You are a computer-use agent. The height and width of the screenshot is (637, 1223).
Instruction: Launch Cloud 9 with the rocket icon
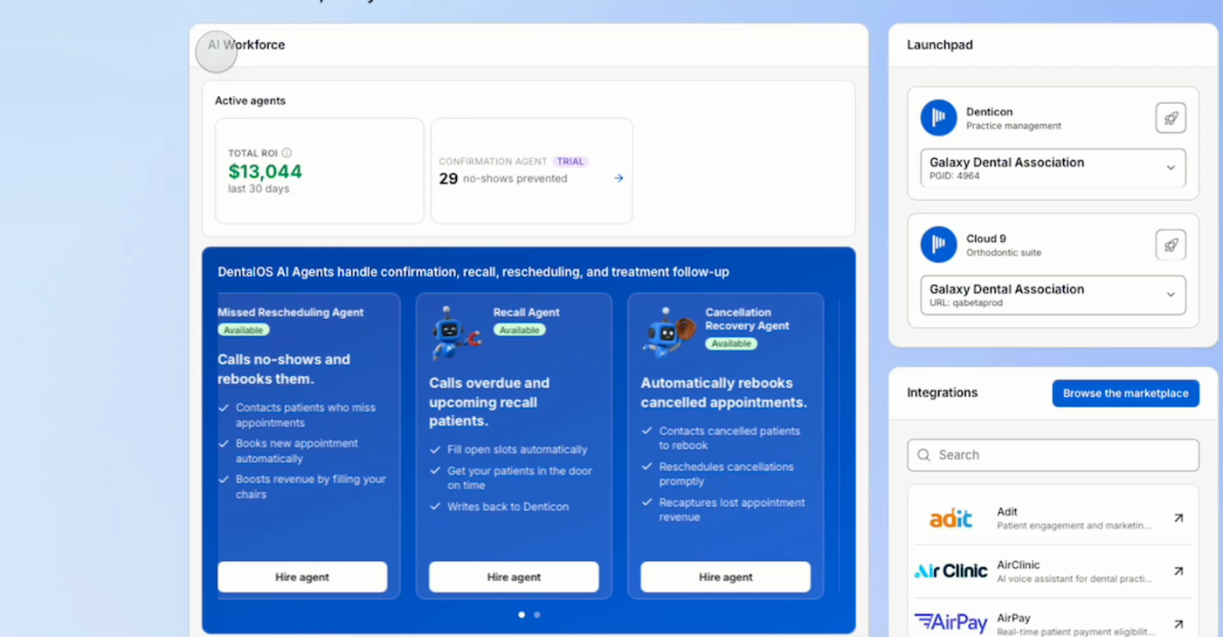click(x=1171, y=245)
